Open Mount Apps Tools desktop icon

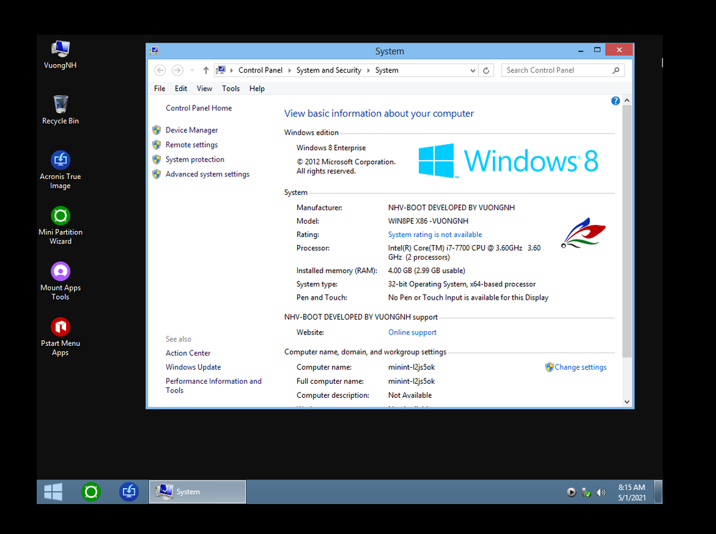tap(60, 281)
